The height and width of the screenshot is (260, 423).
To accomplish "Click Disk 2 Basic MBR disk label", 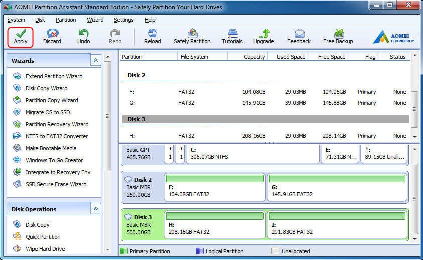I will pos(142,187).
